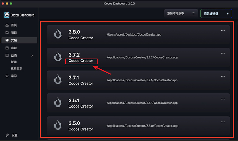Open more options for version 3.8.0

[x=223, y=30]
